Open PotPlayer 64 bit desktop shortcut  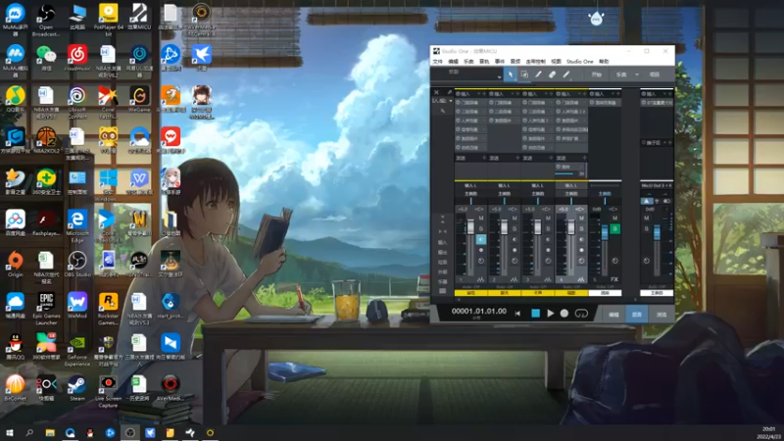[108, 19]
